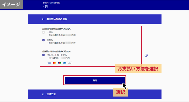189x102 pixels.
Task: Expand the 01 お支払い方法の選択 header
Action: 95,19
